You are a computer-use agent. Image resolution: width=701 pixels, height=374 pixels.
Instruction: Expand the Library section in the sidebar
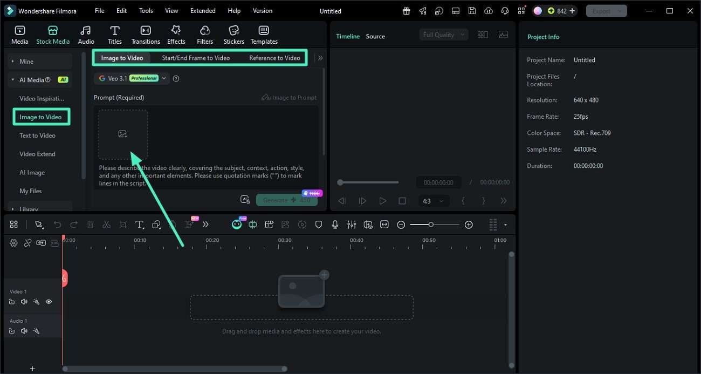pyautogui.click(x=29, y=208)
